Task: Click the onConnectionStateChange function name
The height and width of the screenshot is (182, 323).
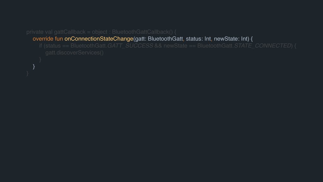Action: 99,39
